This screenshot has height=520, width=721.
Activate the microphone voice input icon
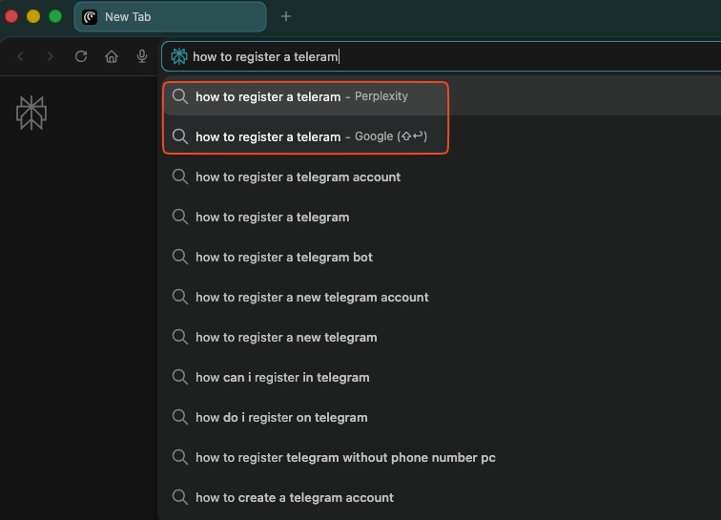click(142, 56)
